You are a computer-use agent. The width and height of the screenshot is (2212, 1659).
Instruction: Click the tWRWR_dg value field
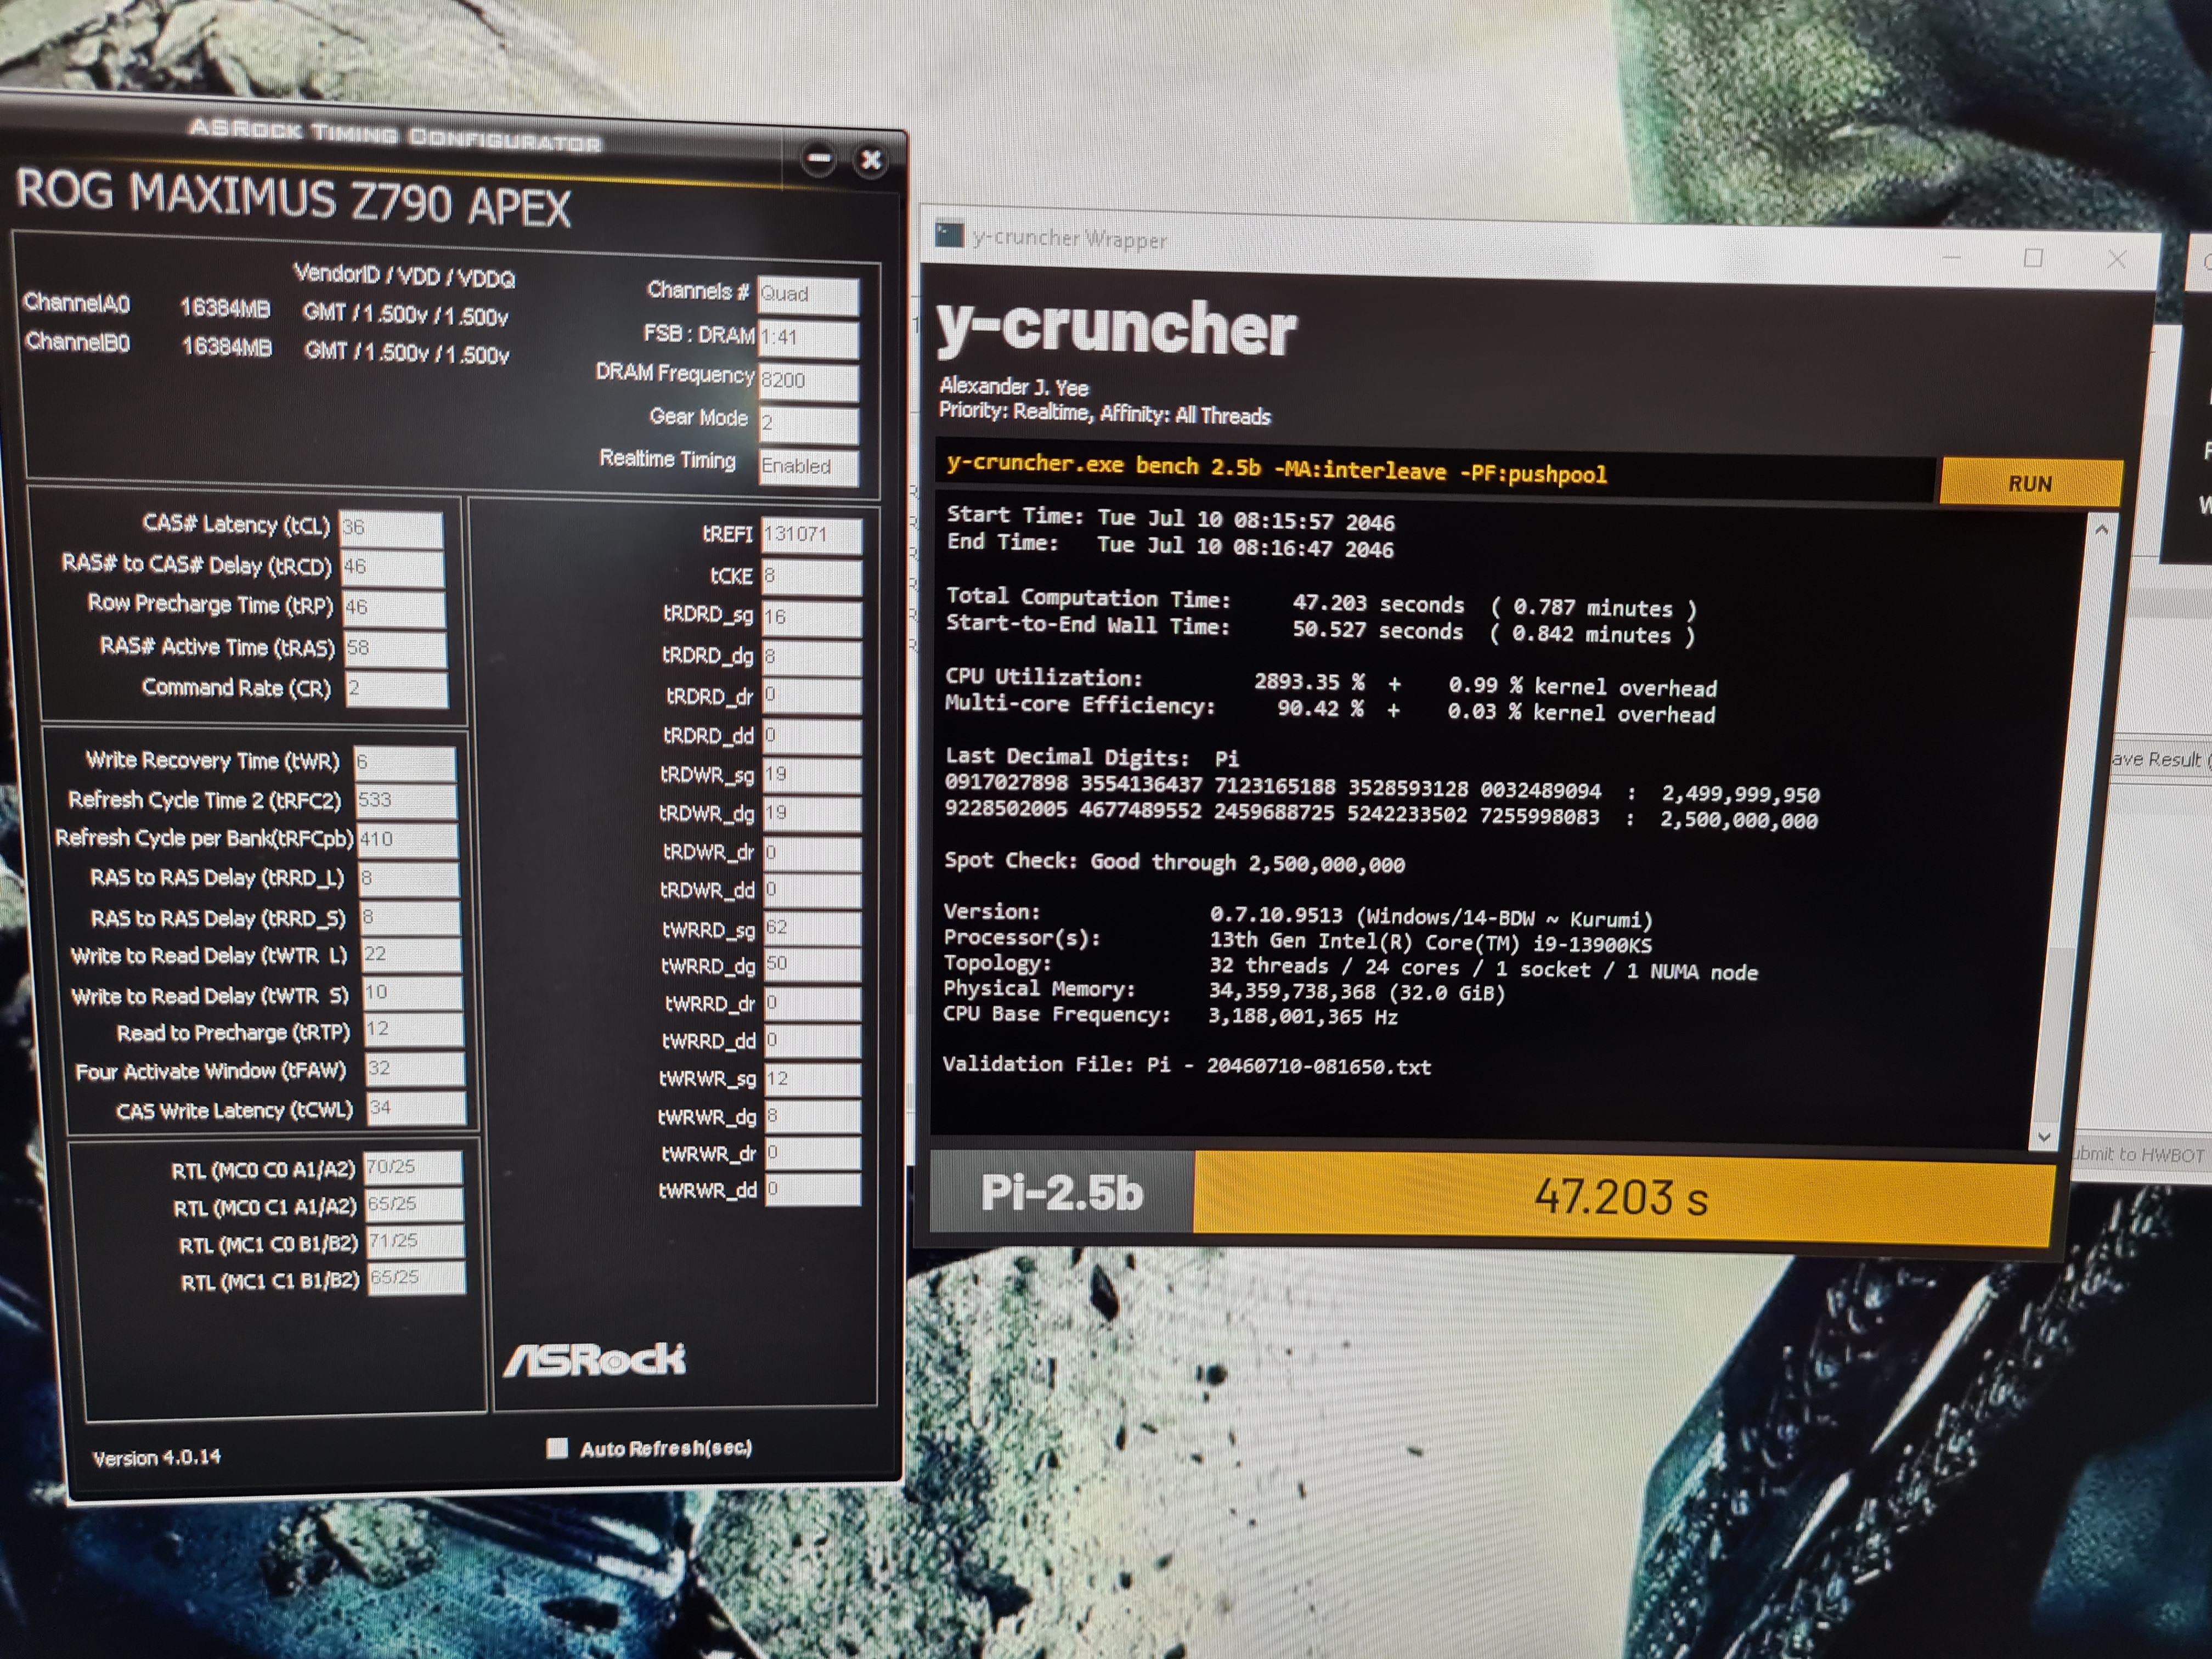pos(813,1116)
